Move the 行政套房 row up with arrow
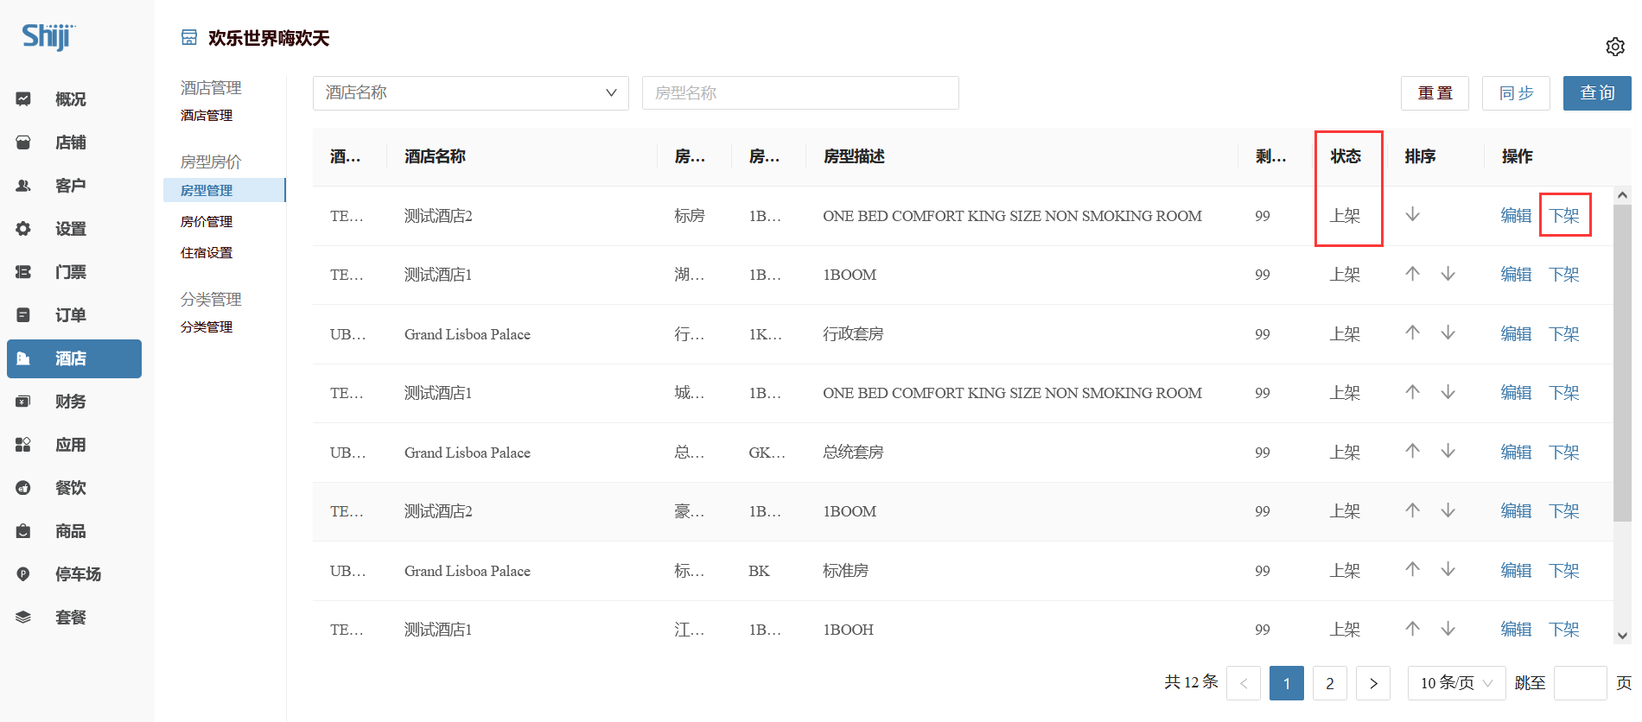This screenshot has height=722, width=1642. (1412, 332)
